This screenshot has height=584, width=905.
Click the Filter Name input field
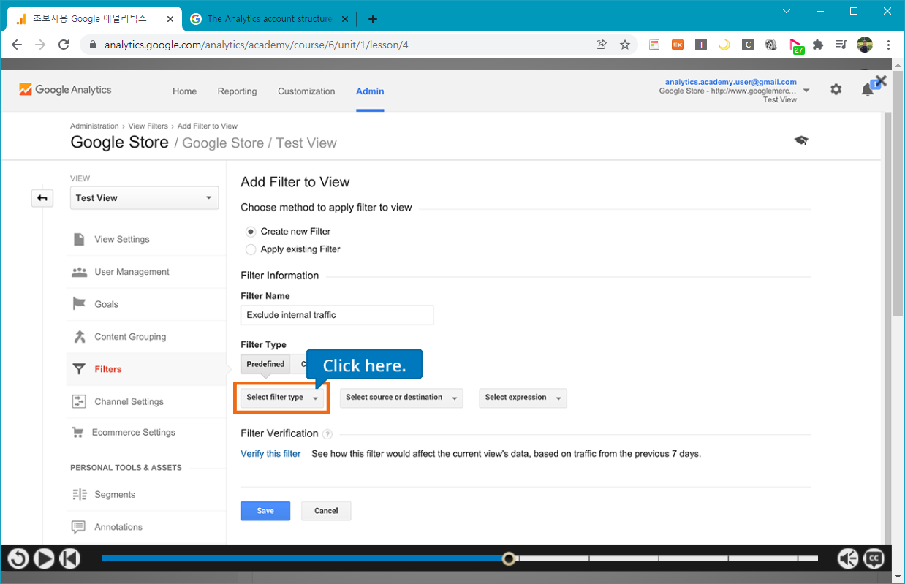coord(337,315)
